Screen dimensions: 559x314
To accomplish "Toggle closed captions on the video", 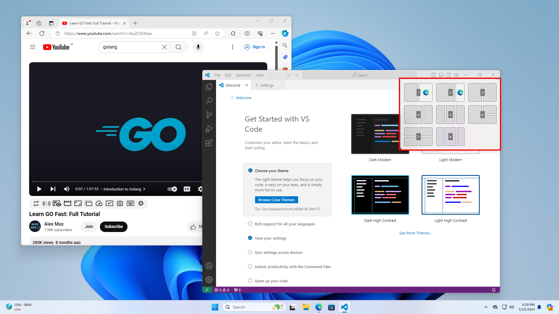I will (x=187, y=189).
